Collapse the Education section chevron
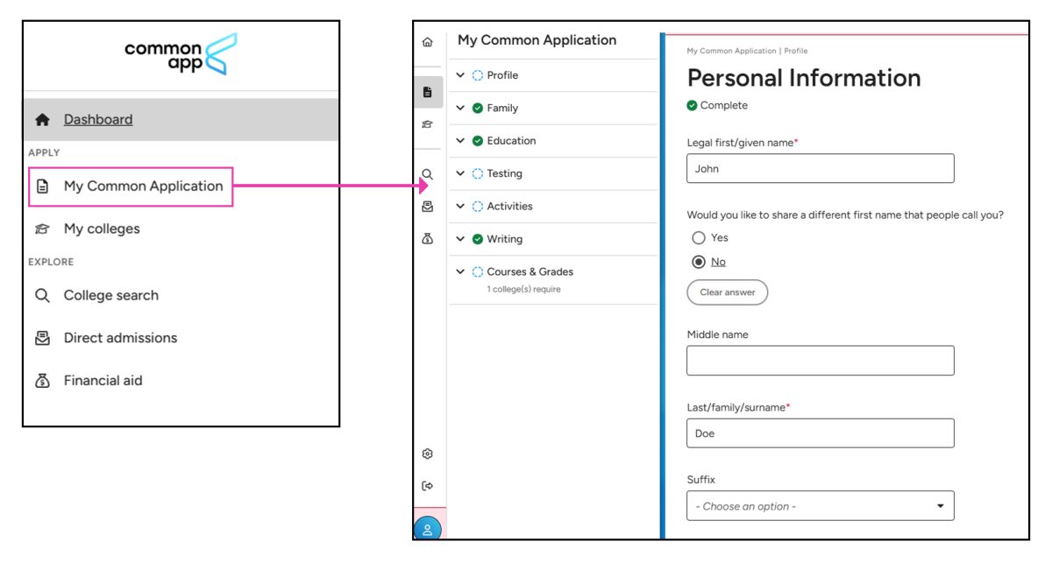 460,140
